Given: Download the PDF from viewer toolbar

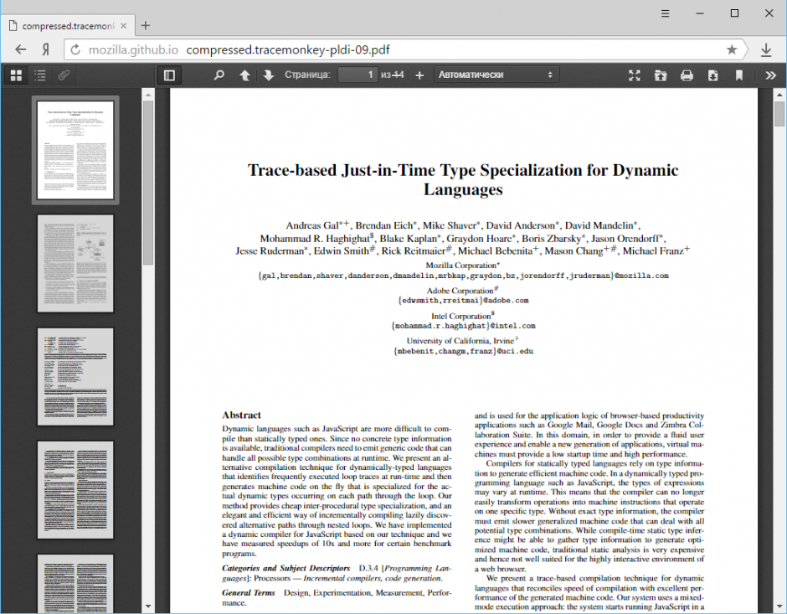Looking at the screenshot, I should point(712,75).
